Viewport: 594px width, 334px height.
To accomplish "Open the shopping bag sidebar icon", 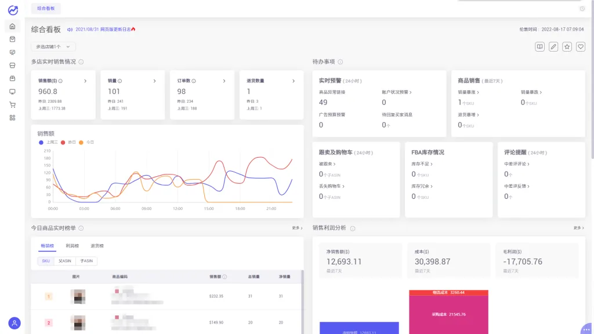I will tap(13, 39).
